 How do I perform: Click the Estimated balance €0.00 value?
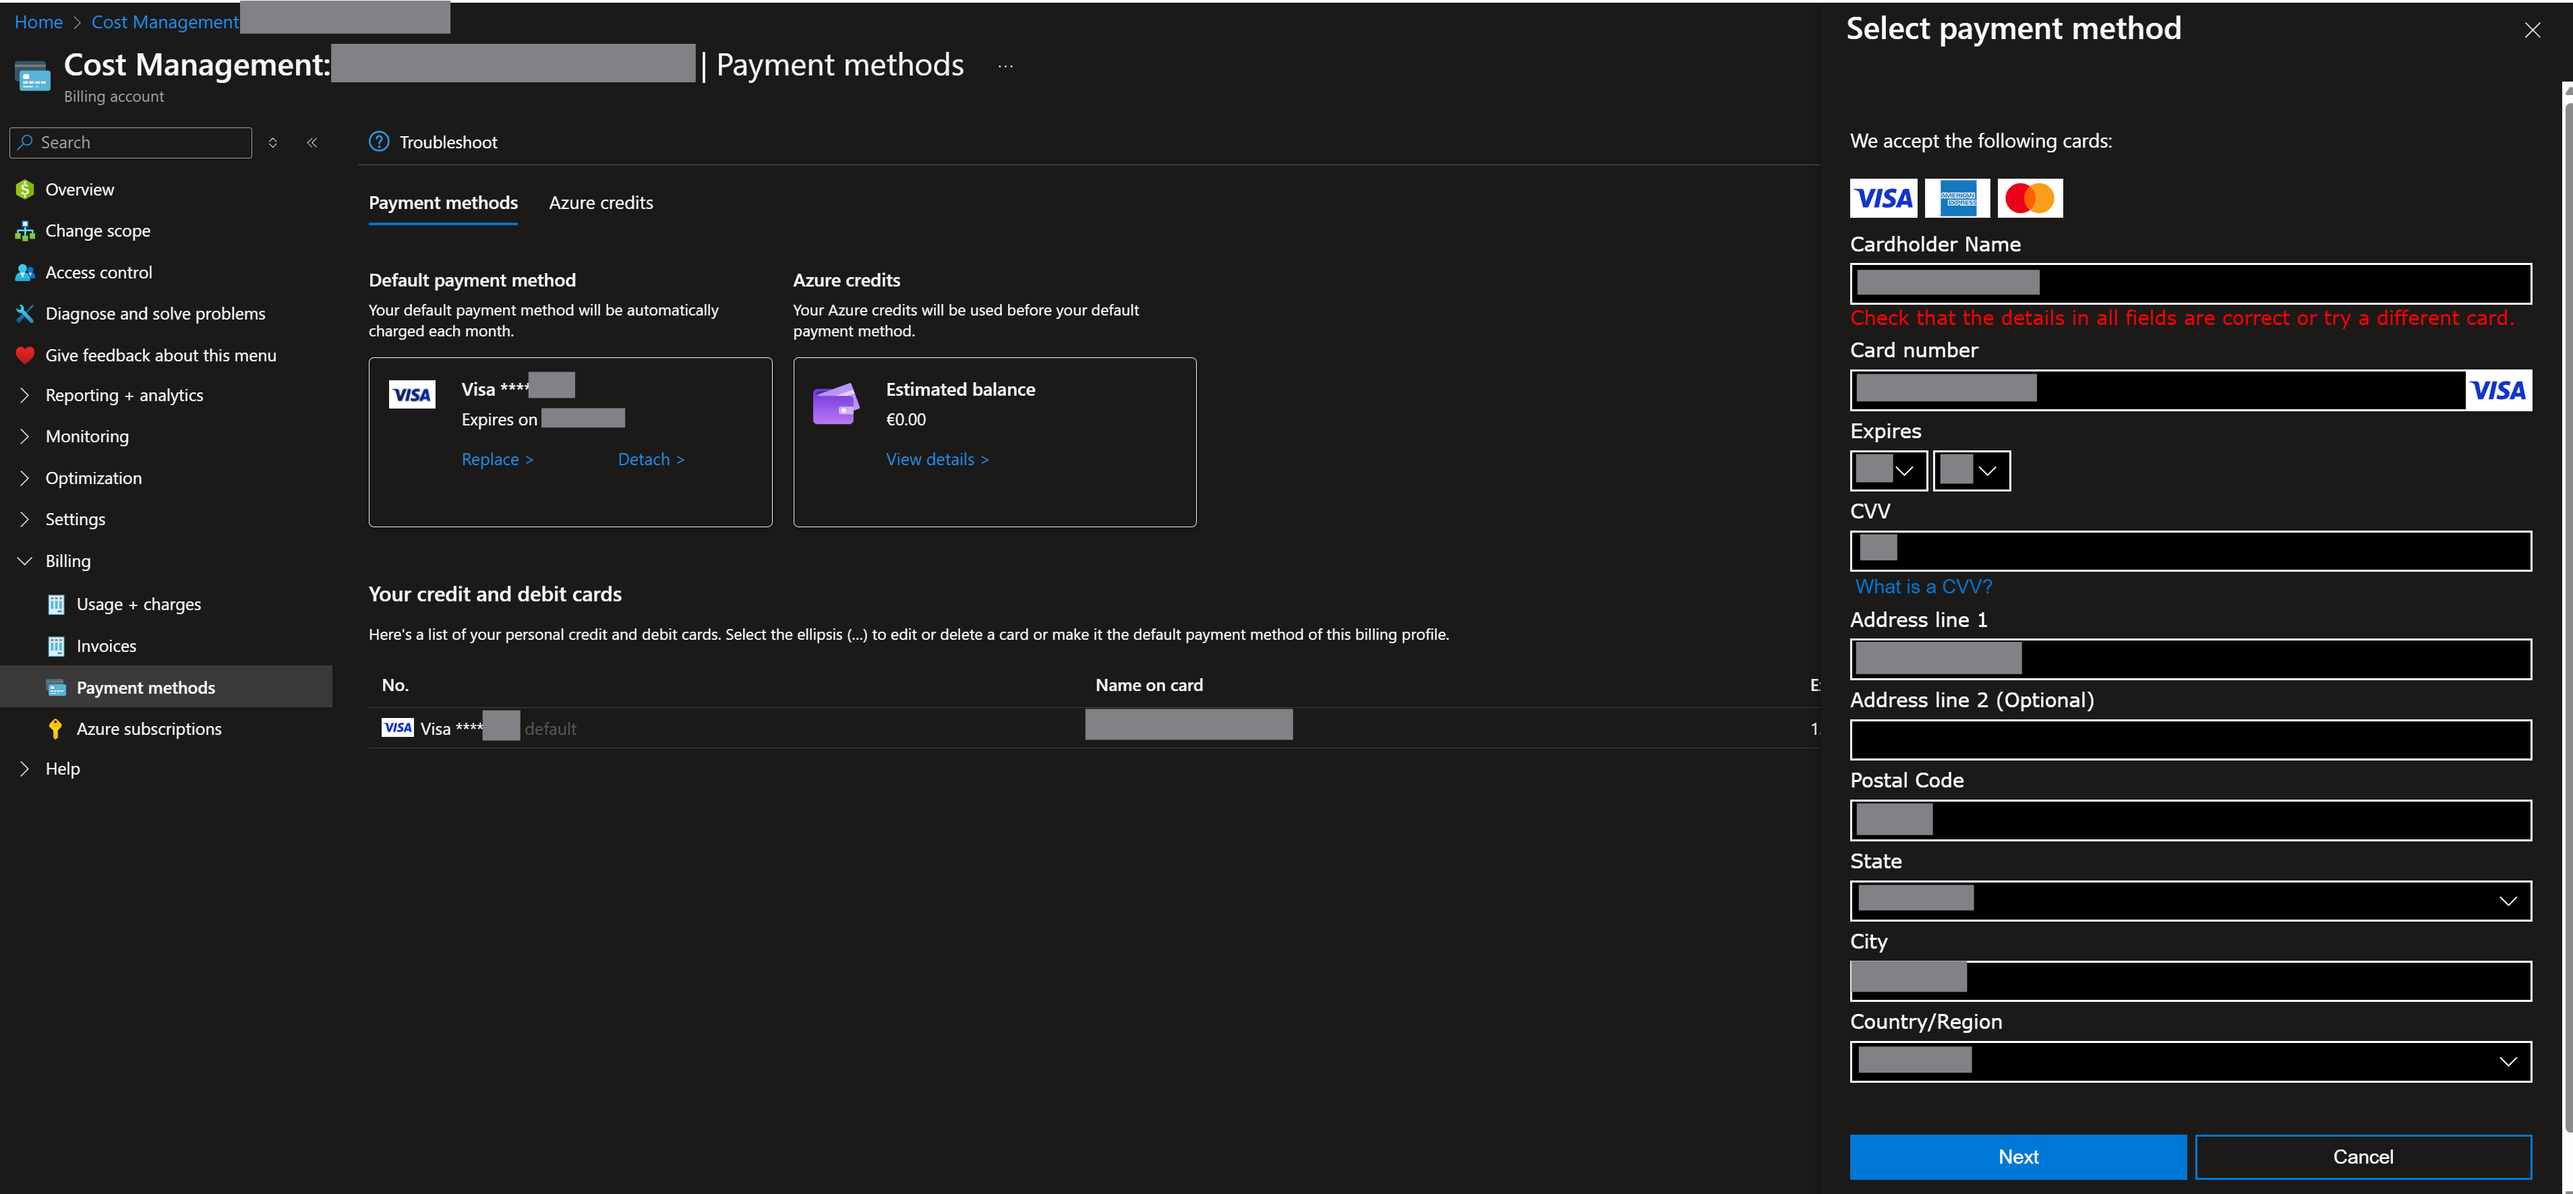(906, 419)
